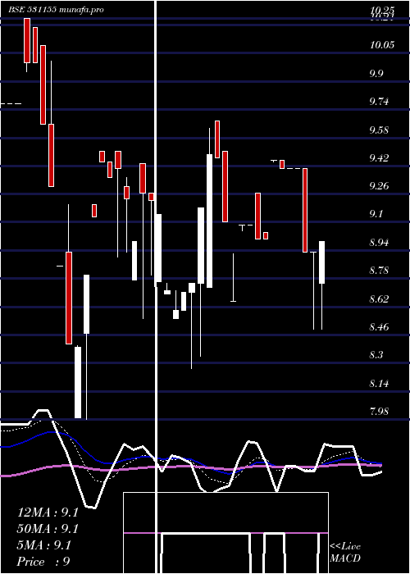Click the BSE 531155 chart title
This screenshot has width=410, height=574.
56,10
